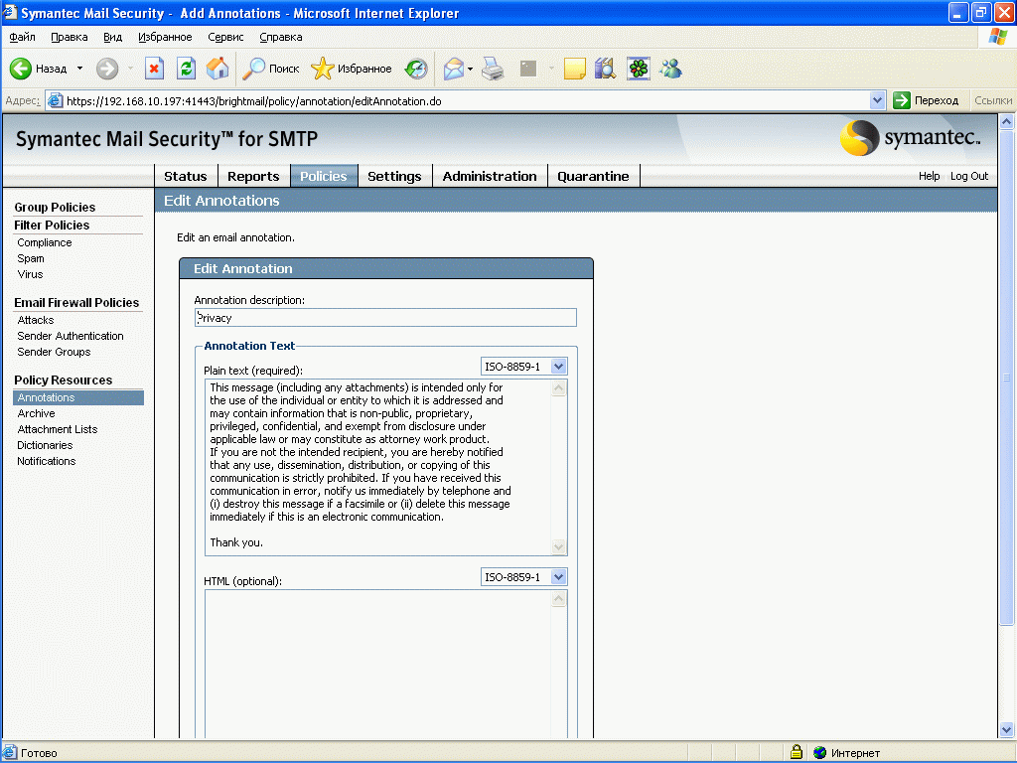Open Mail icon dropdown arrow

click(470, 69)
